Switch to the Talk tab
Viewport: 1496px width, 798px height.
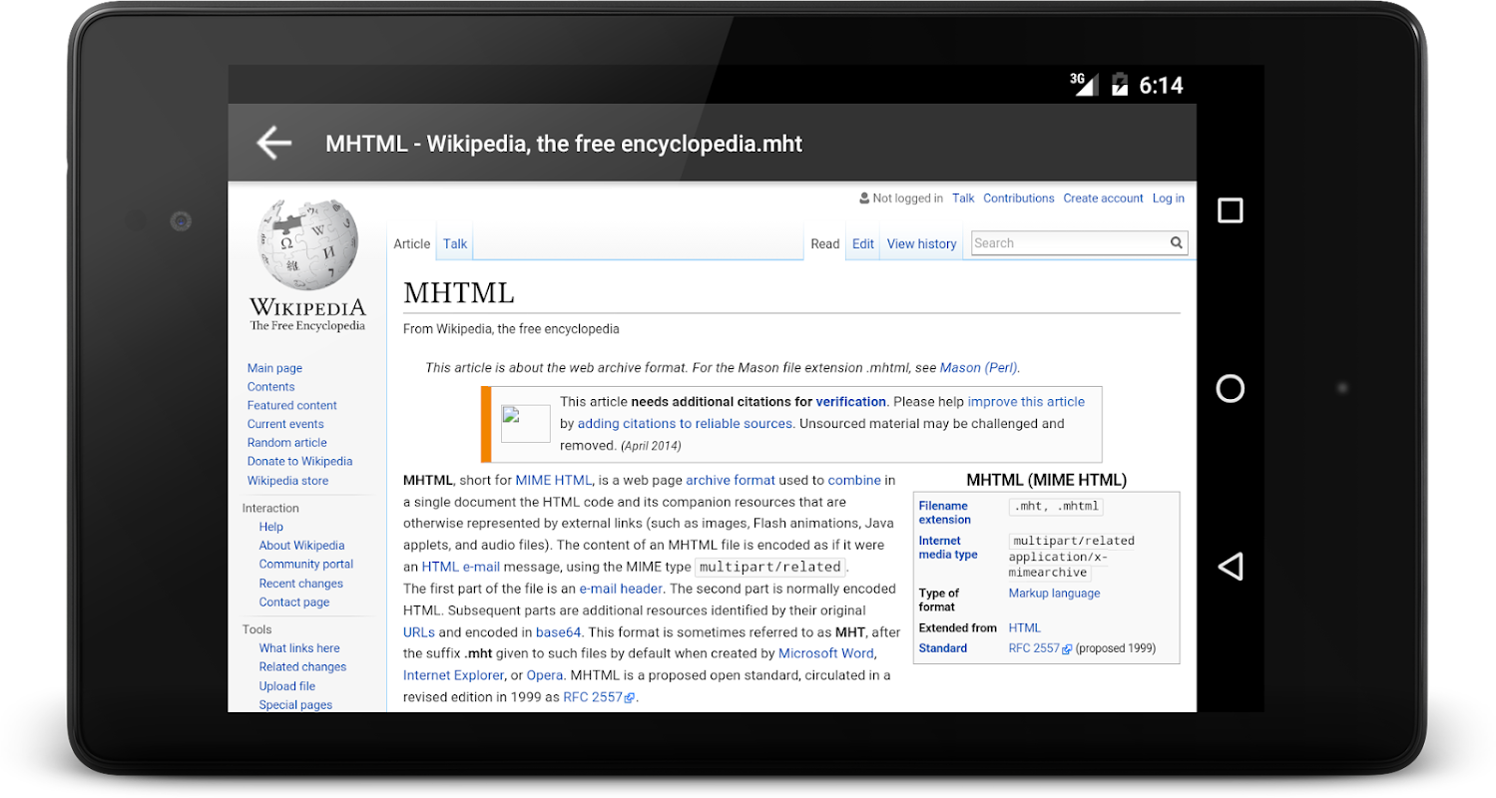[455, 243]
